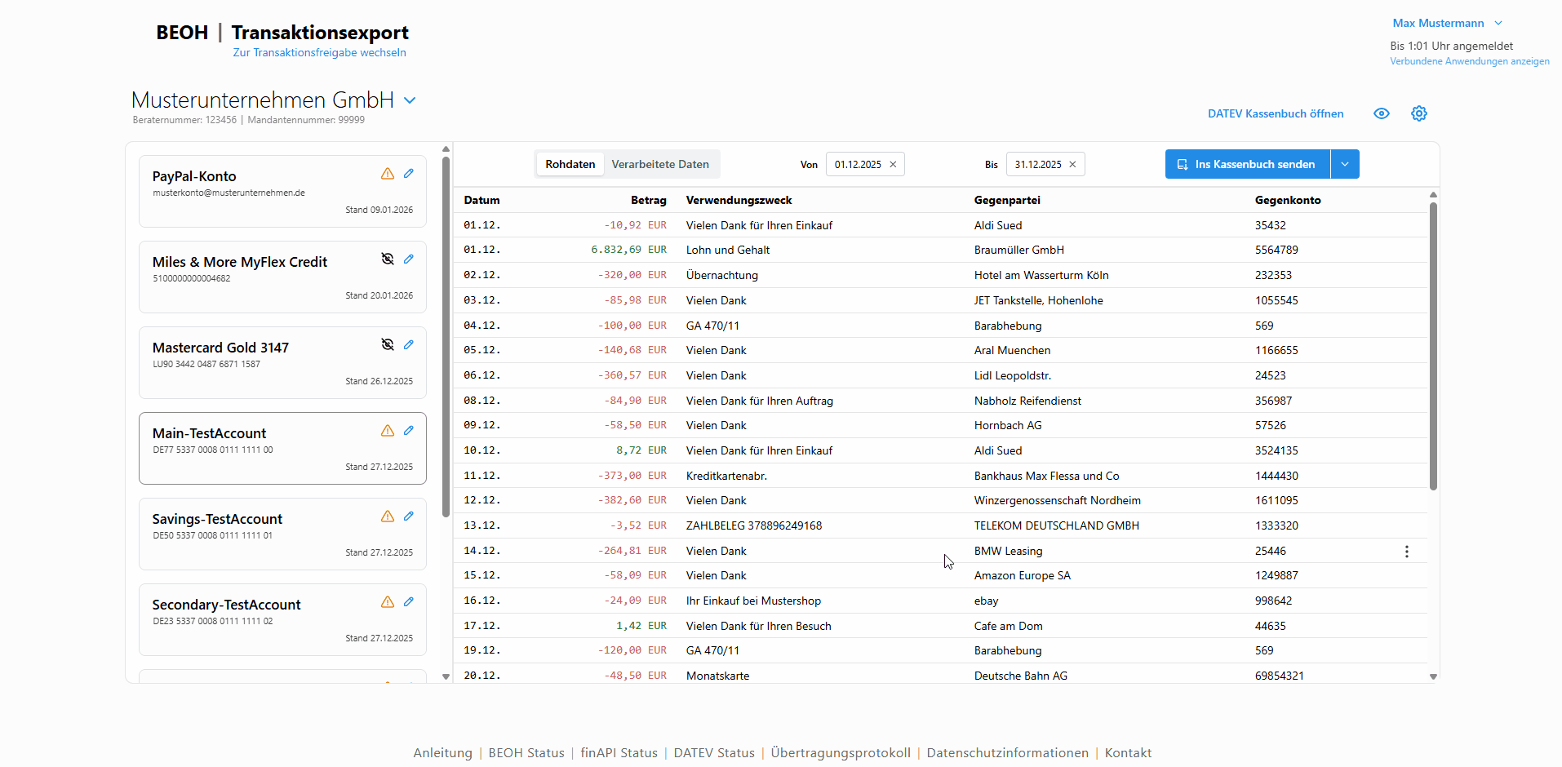Image resolution: width=1562 pixels, height=767 pixels.
Task: Click the warning icon on PayPal-Konto
Action: coord(387,173)
